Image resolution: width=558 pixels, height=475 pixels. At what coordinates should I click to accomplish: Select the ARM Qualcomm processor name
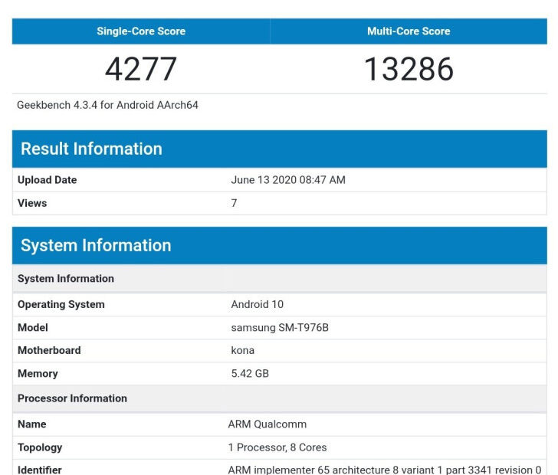tap(267, 424)
